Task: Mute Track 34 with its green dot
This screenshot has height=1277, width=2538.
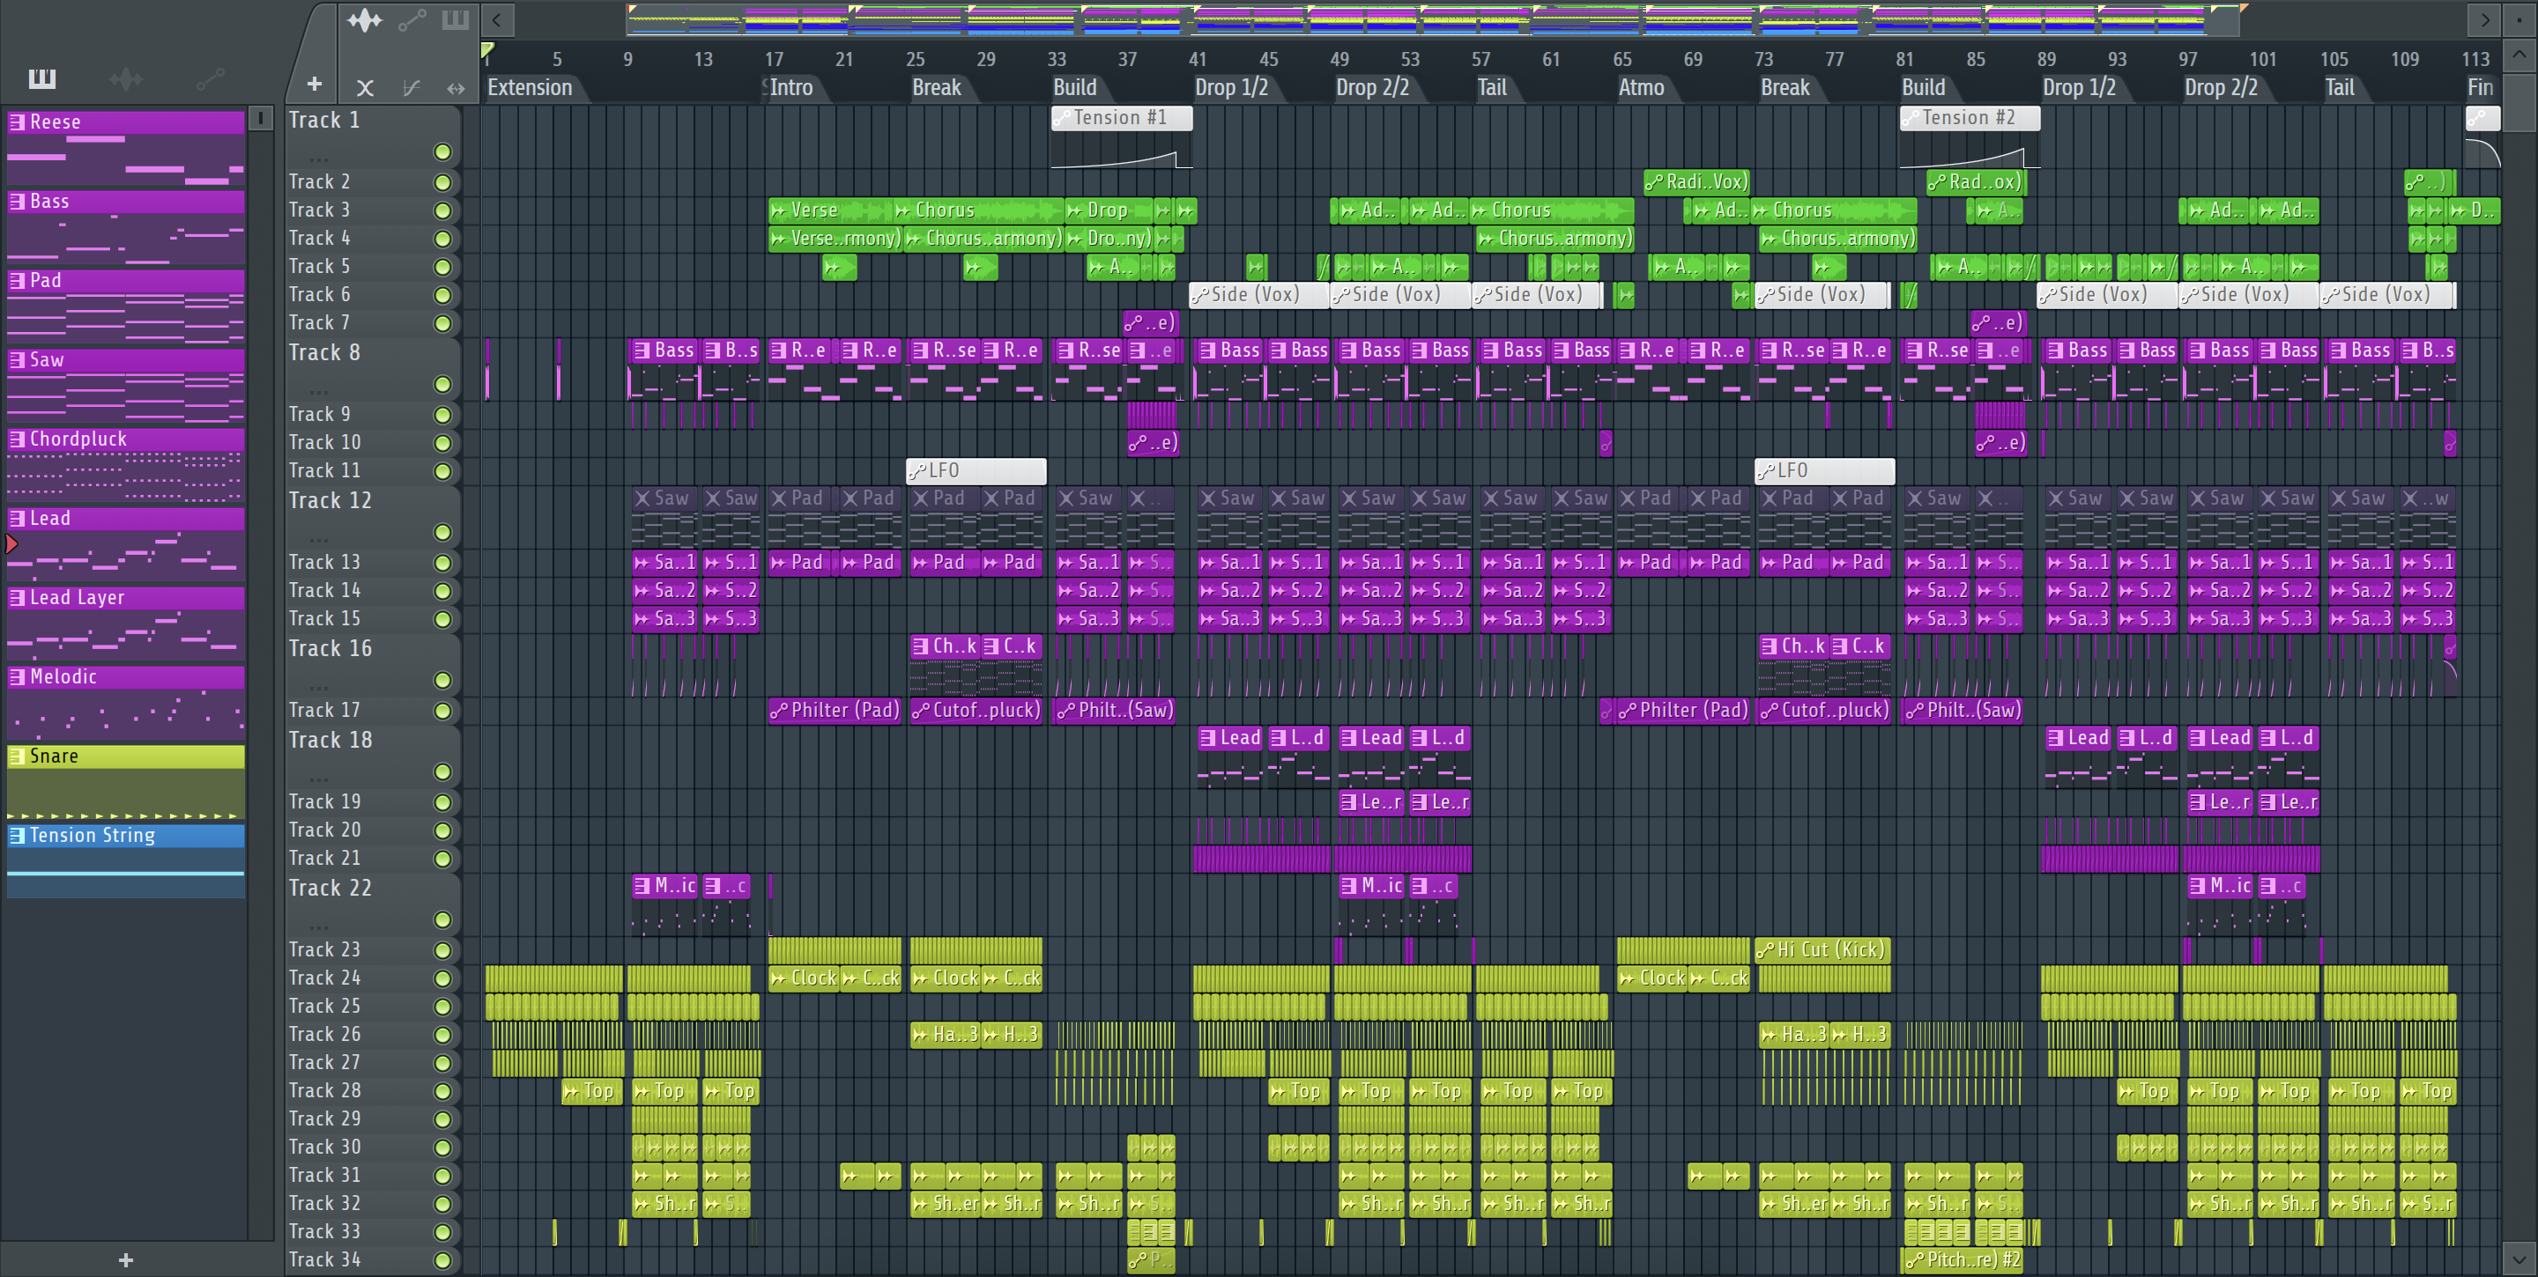Action: 442,1260
